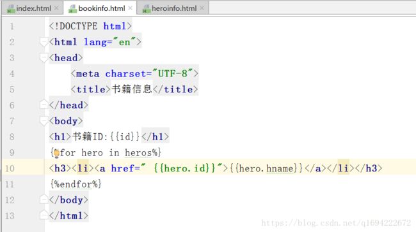Collapse the html tag fold on line 2
Viewport: 416px width, 232px height.
click(44, 42)
